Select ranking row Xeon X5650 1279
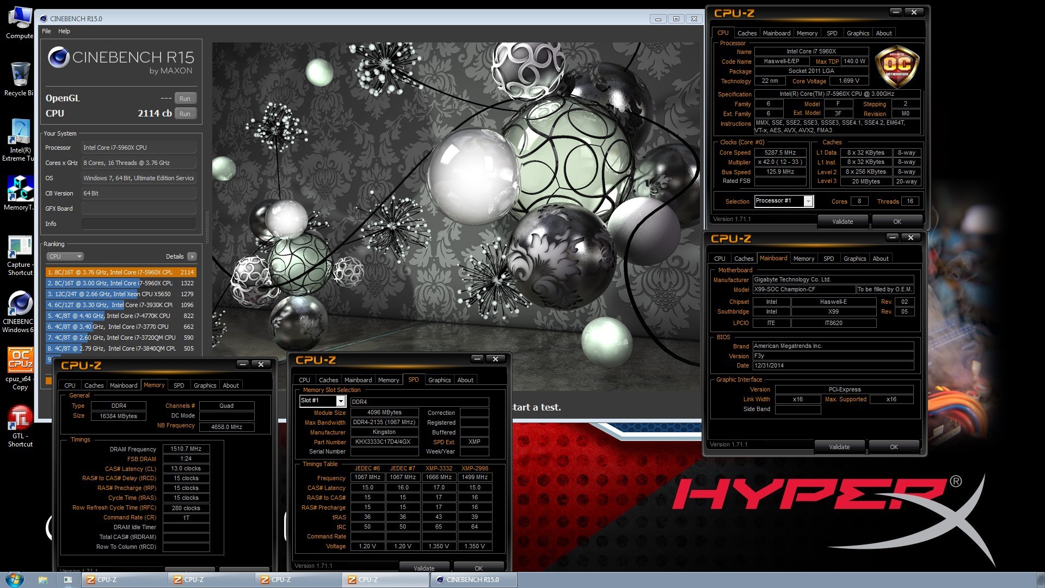Viewport: 1045px width, 588px height. tap(121, 294)
